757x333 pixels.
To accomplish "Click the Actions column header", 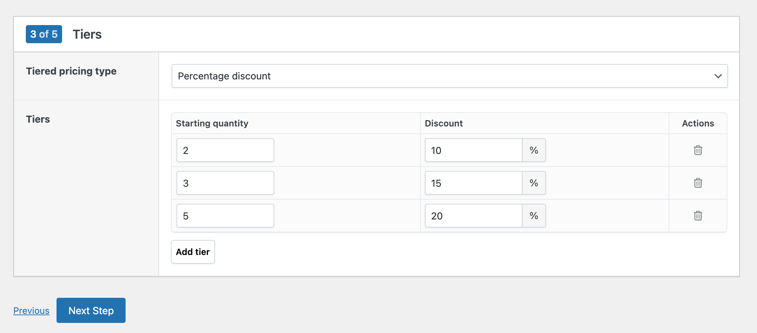I will (x=698, y=123).
